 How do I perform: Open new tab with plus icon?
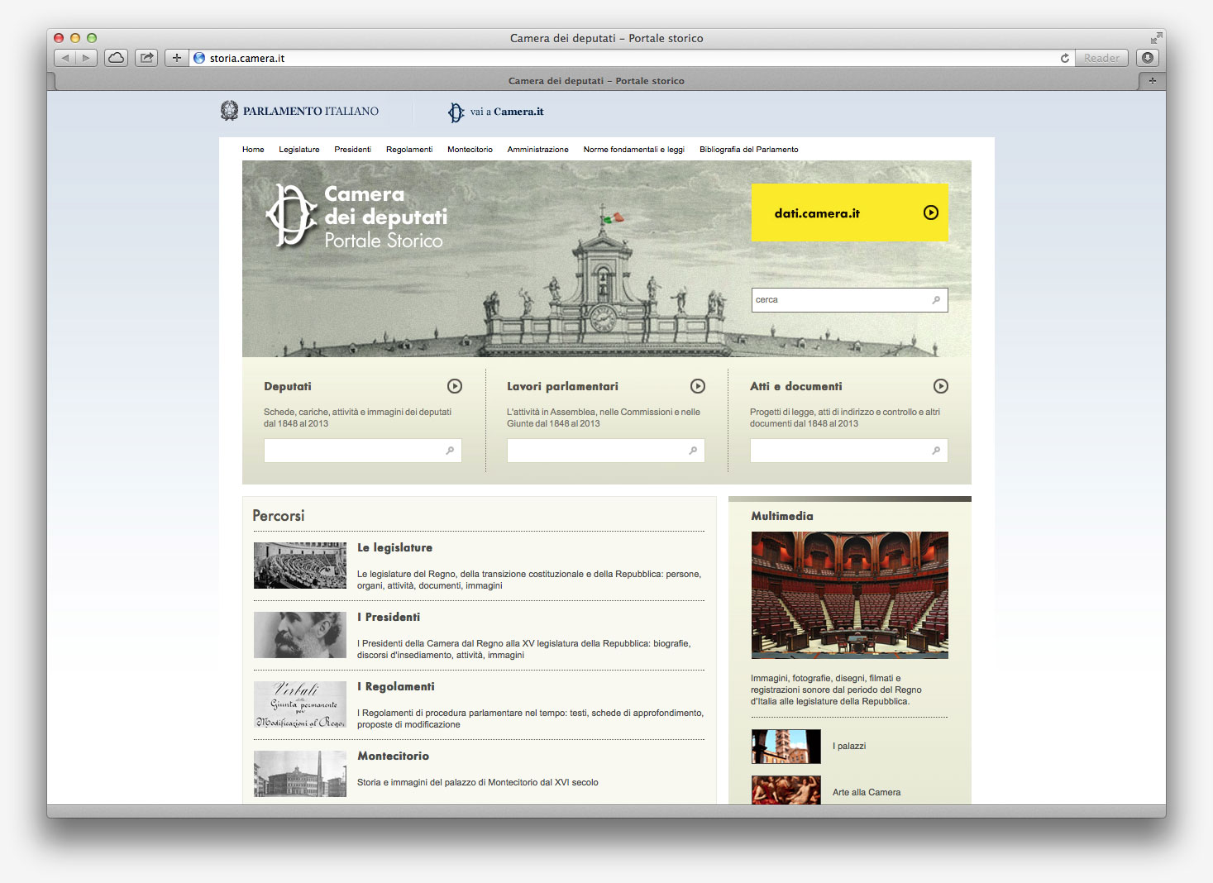1153,81
